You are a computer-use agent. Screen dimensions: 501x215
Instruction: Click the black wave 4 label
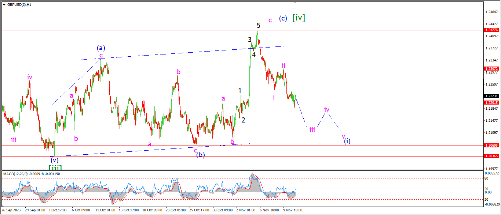pos(254,54)
